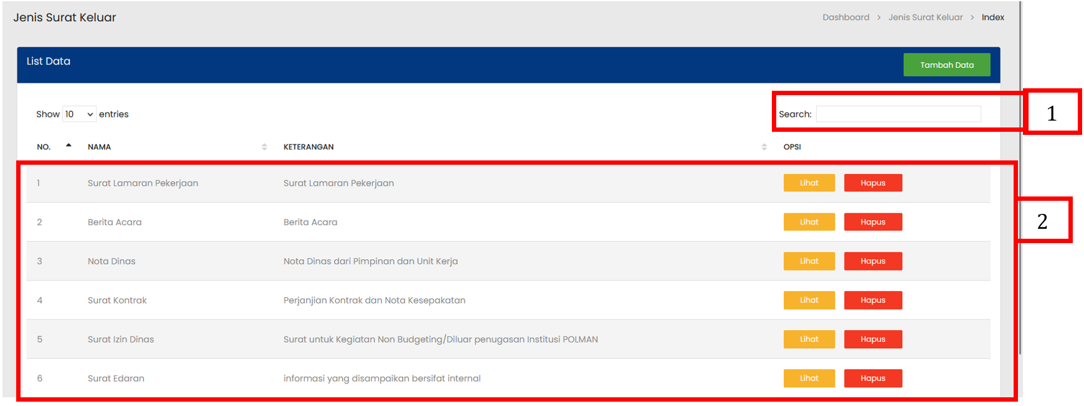Delete the Surat Lamaran Pekerjaan entry
The width and height of the screenshot is (1084, 406).
(872, 183)
